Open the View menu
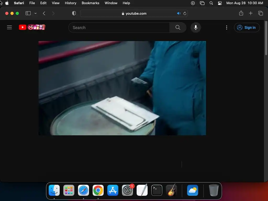The height and width of the screenshot is (201, 268). pyautogui.click(x=55, y=3)
